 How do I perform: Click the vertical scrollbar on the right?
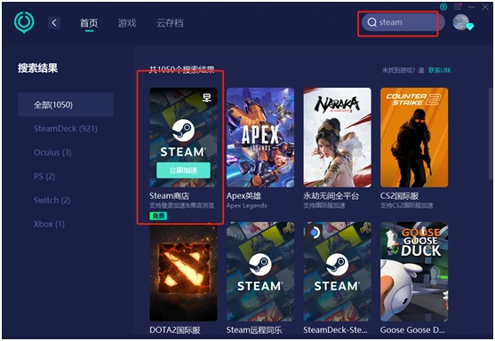click(x=491, y=134)
